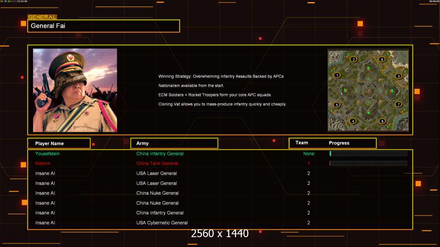Screen dimensions: 440x247
Task: Click the General Fai name field
Action: pos(103,26)
